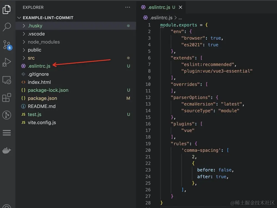Viewport: 277px width, 208px height.
Task: Open package.json in the file tree
Action: pos(42,98)
